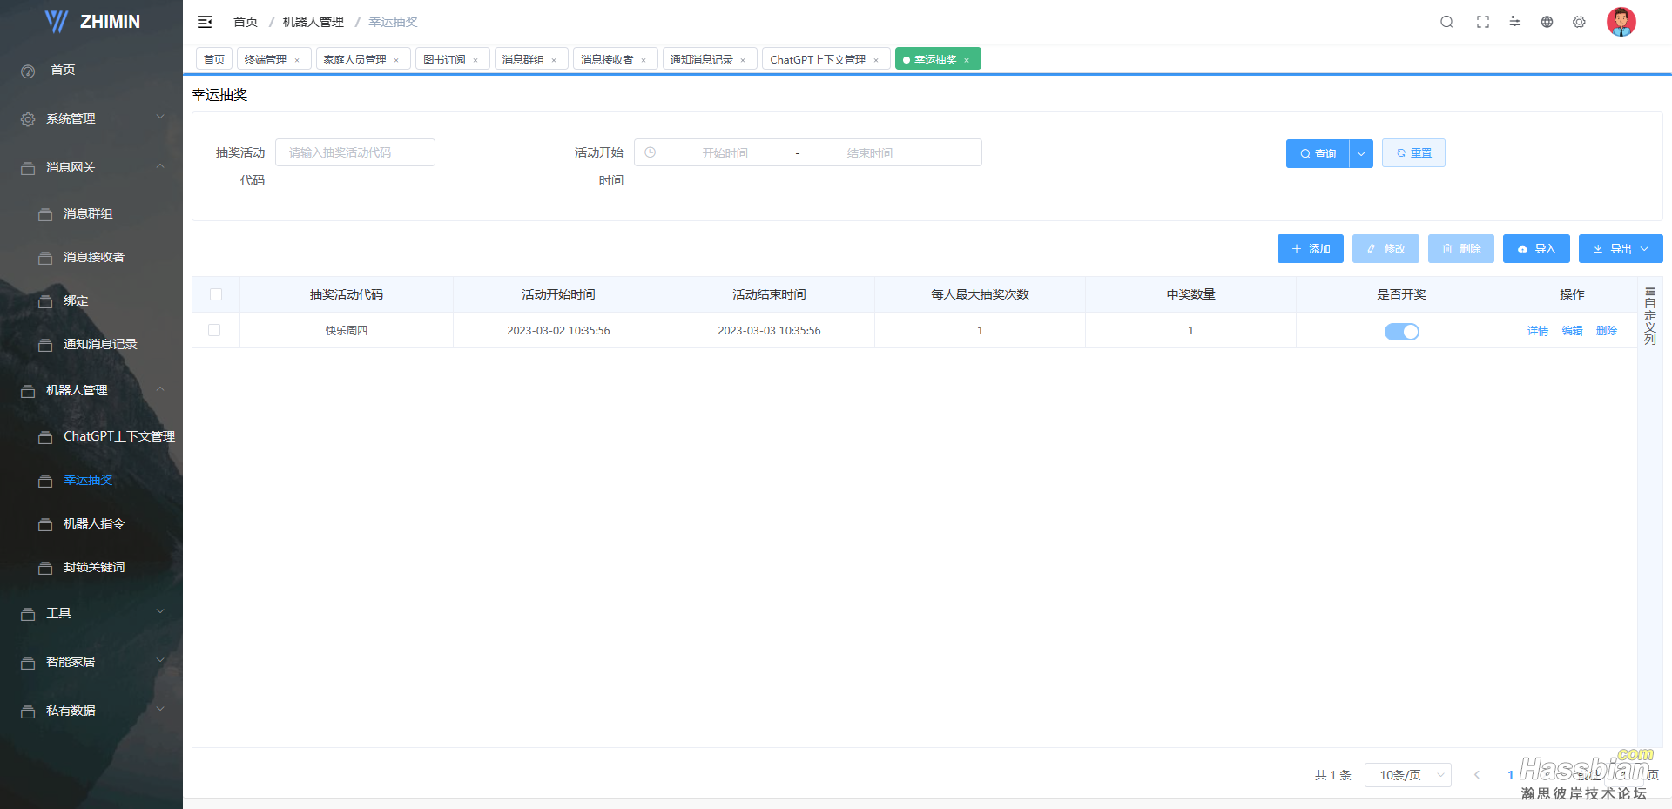
Task: Click the 开始时间 start date field
Action: (x=725, y=153)
